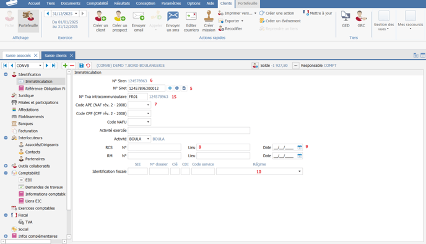
Task: Expand Outils collaboratifs node
Action: point(6,166)
